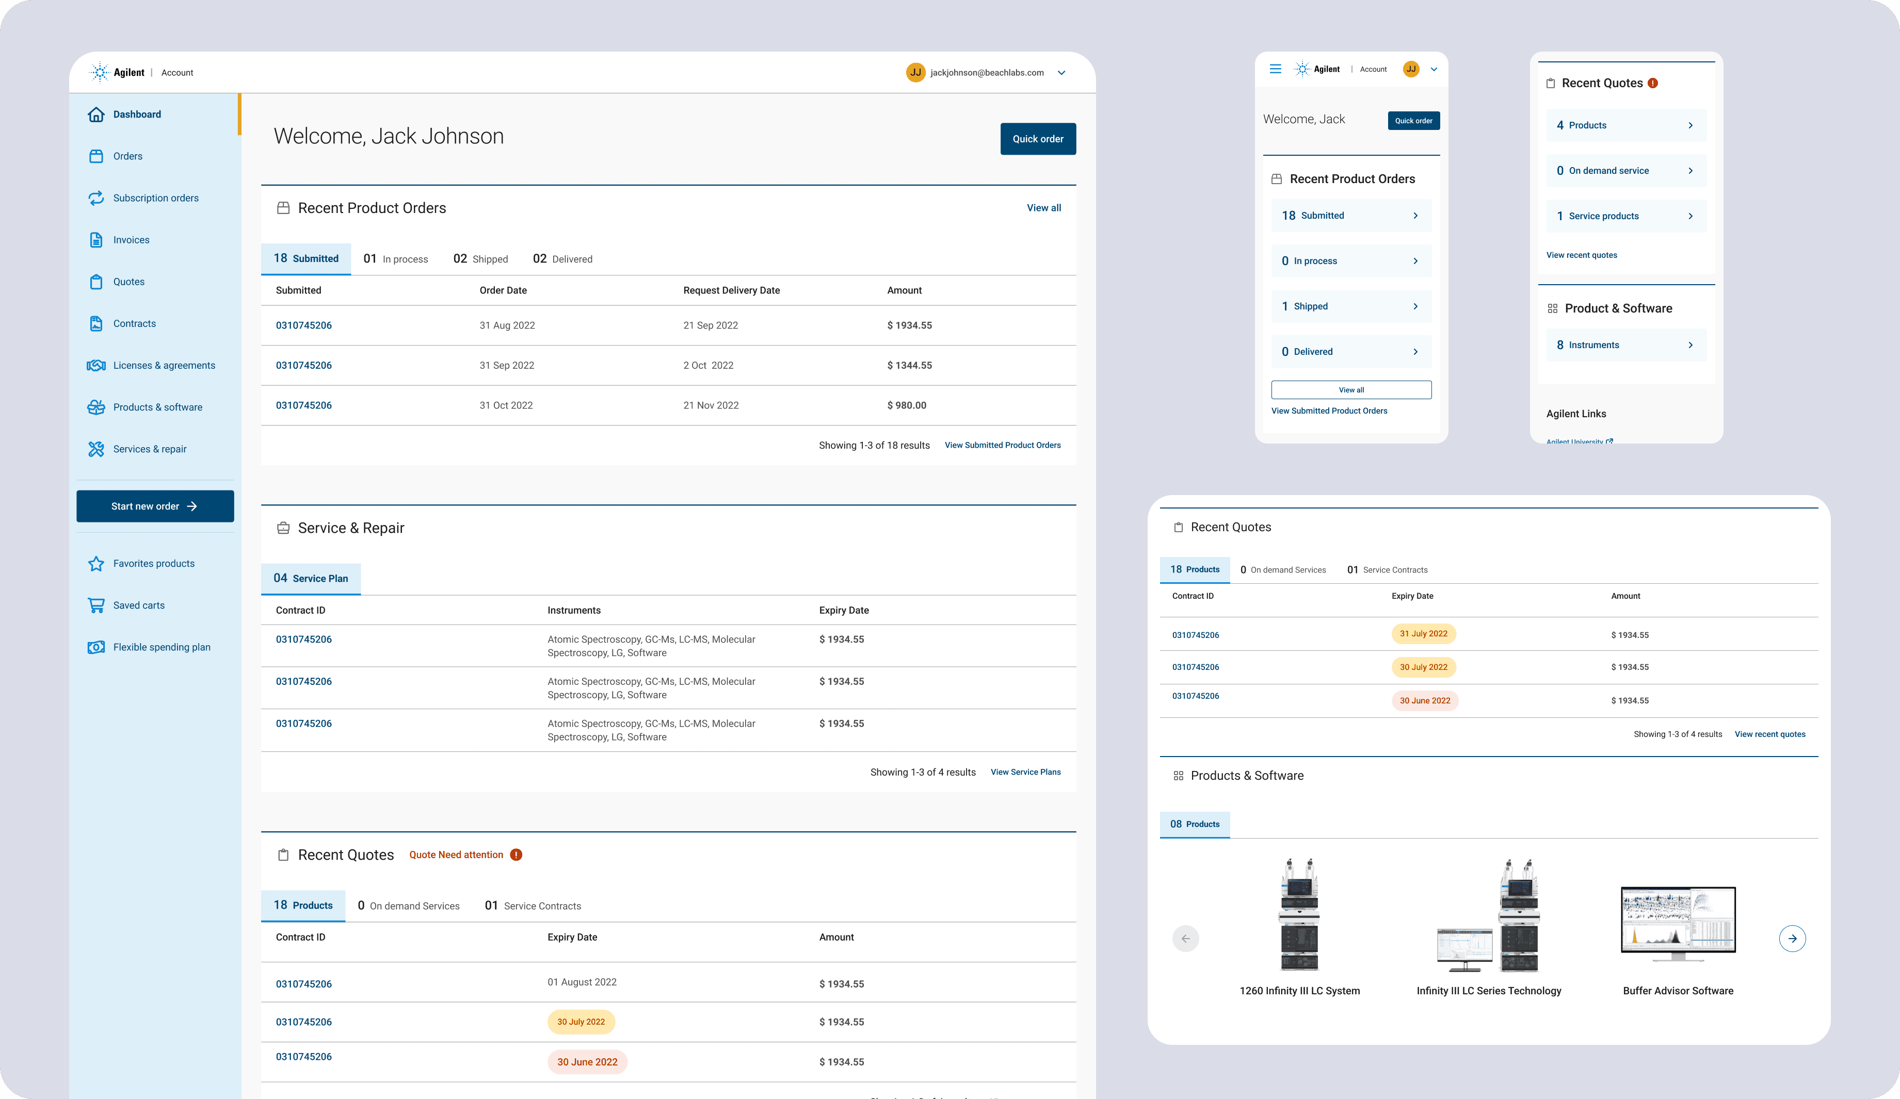The height and width of the screenshot is (1099, 1900).
Task: Open the hamburger menu in mobile view
Action: 1275,69
